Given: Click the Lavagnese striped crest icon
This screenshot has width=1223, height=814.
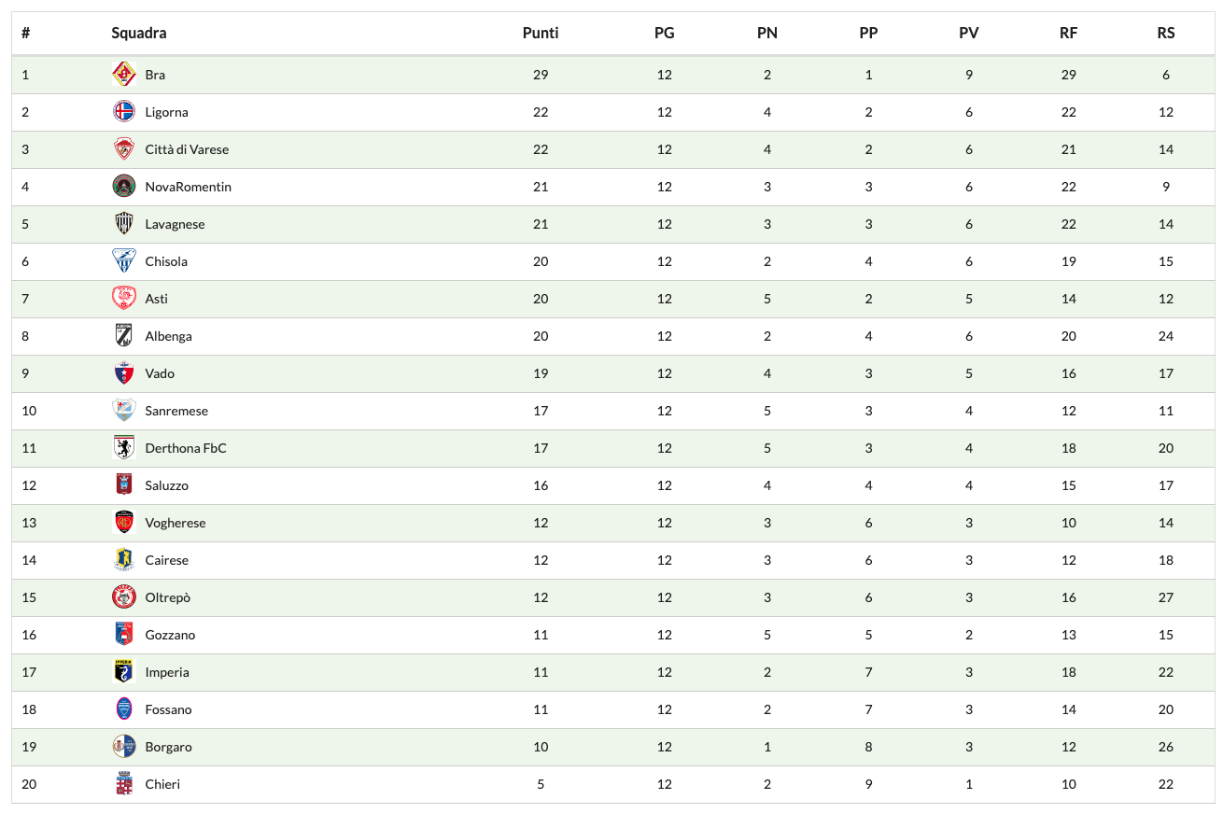Looking at the screenshot, I should 124,224.
